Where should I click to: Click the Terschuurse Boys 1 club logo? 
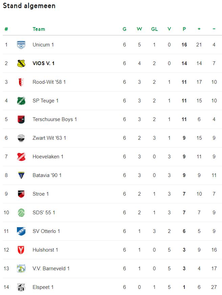click(x=21, y=119)
